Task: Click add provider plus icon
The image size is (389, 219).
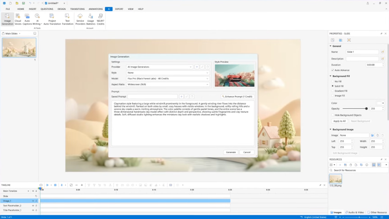Action: click(x=197, y=67)
